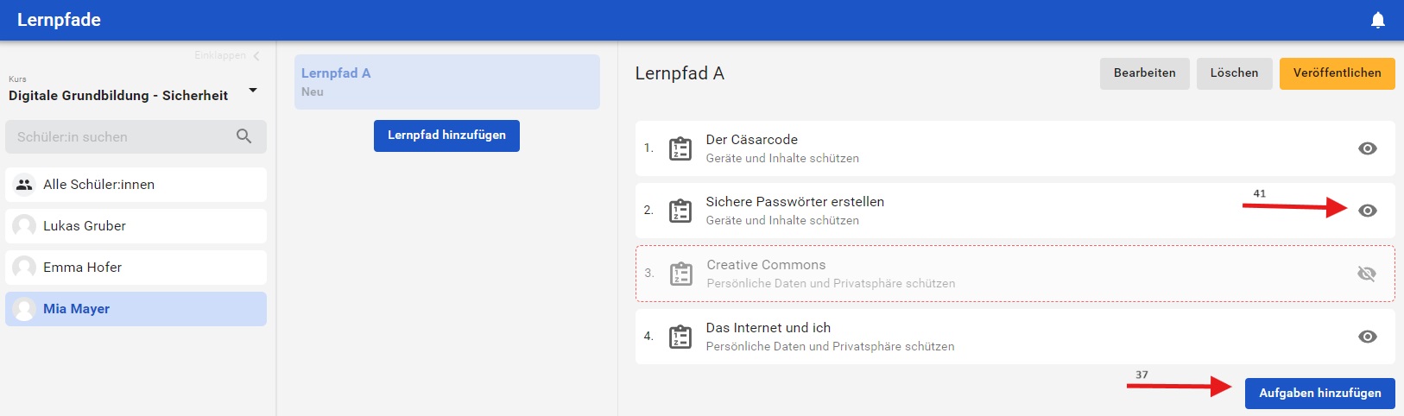Click the Das Internet und ich clipboard icon

[680, 337]
